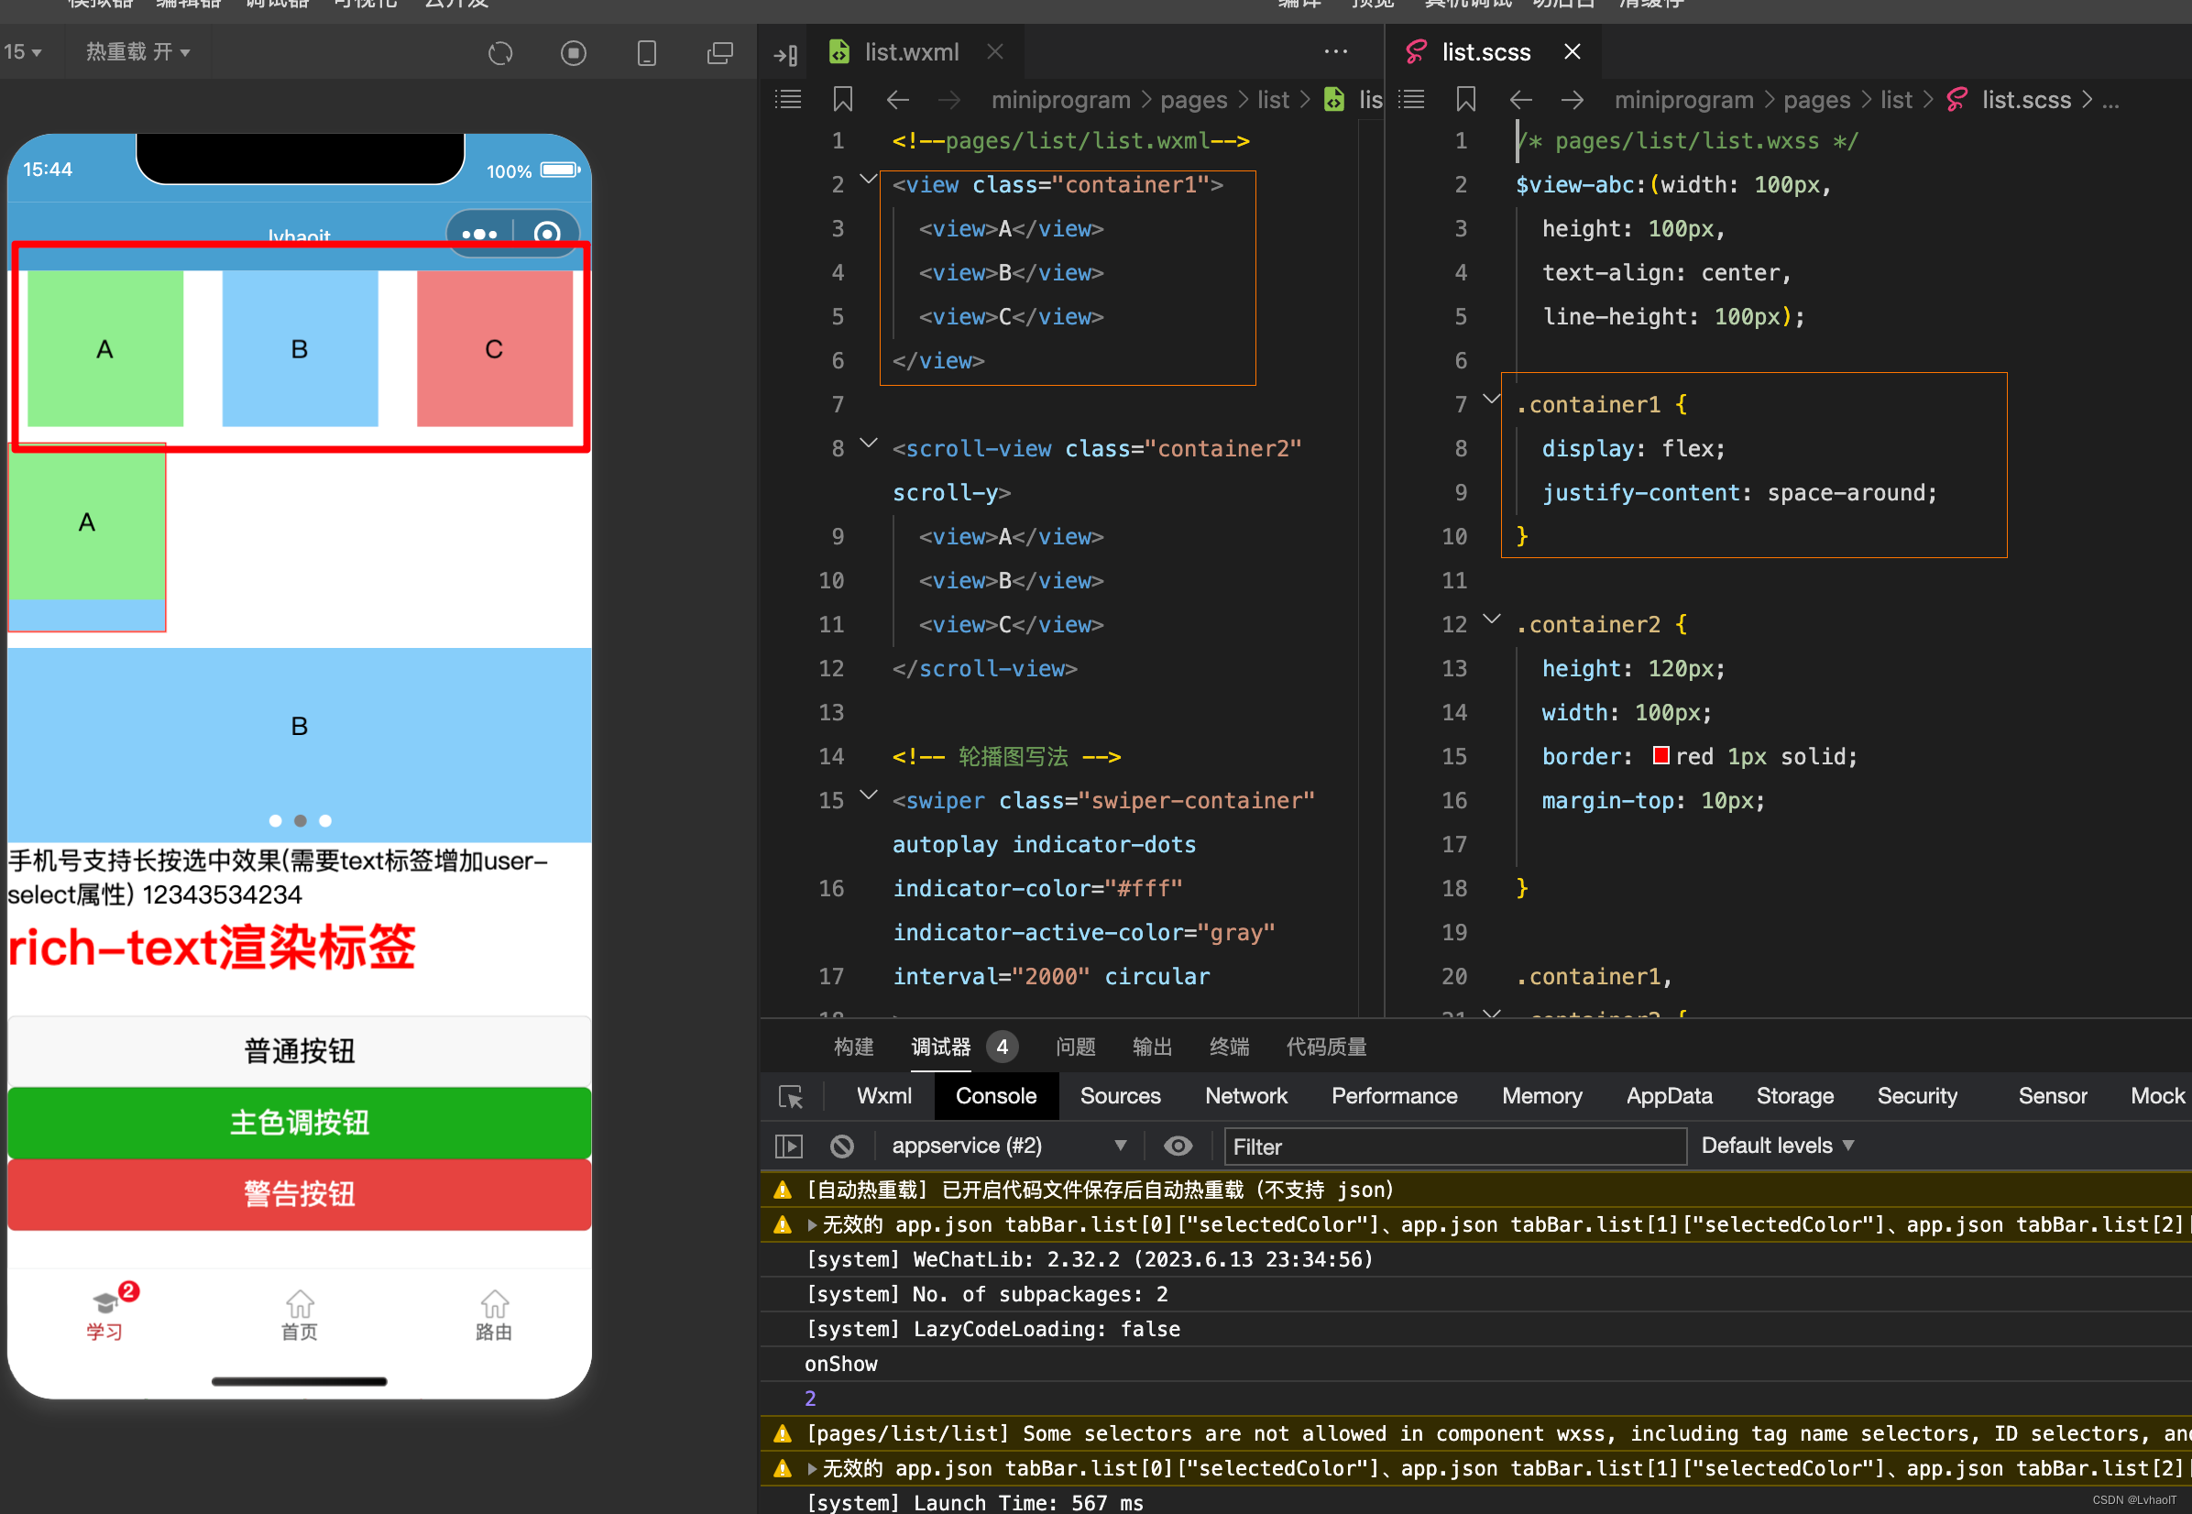Go back in wxml editor navigation

coord(897,100)
